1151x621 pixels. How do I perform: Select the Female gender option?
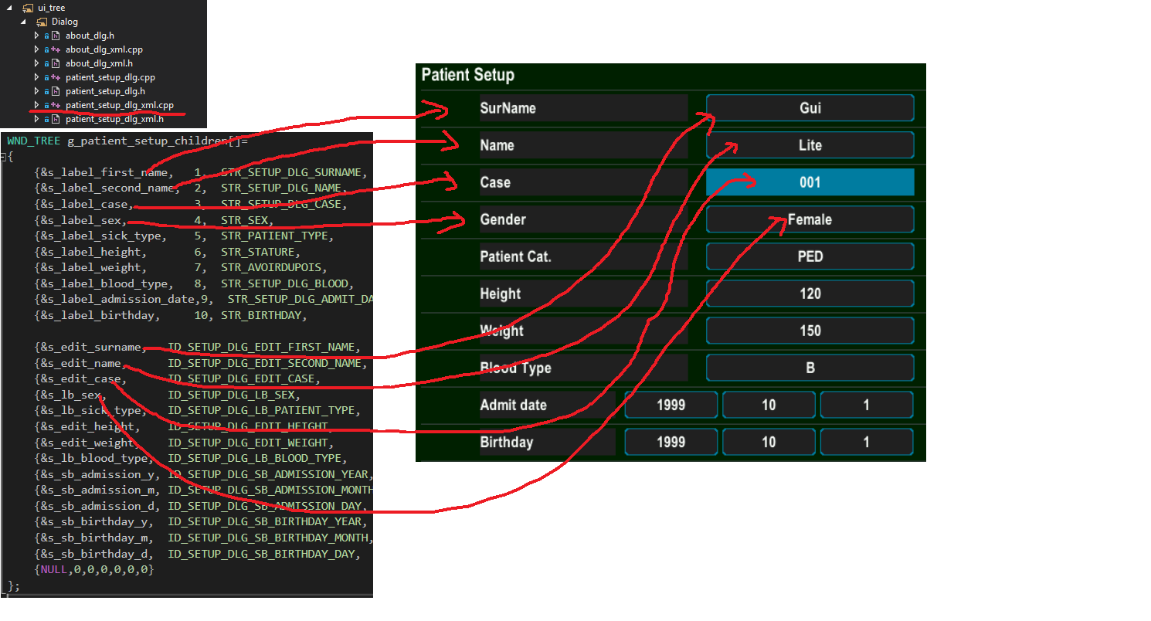coord(810,219)
